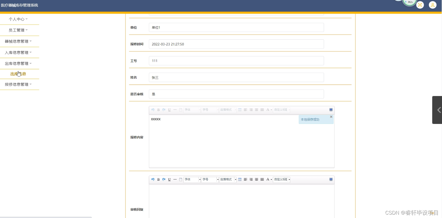Screen dimensions: 442x218
Task: Open the 出库信息 submenu item
Action: click(18, 74)
